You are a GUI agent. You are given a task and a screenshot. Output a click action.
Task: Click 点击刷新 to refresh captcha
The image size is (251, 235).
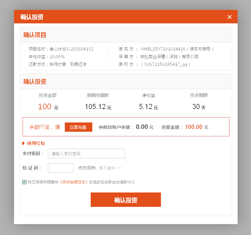point(87,168)
